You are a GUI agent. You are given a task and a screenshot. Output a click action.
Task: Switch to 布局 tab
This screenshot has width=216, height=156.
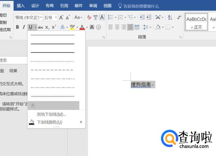point(50,6)
